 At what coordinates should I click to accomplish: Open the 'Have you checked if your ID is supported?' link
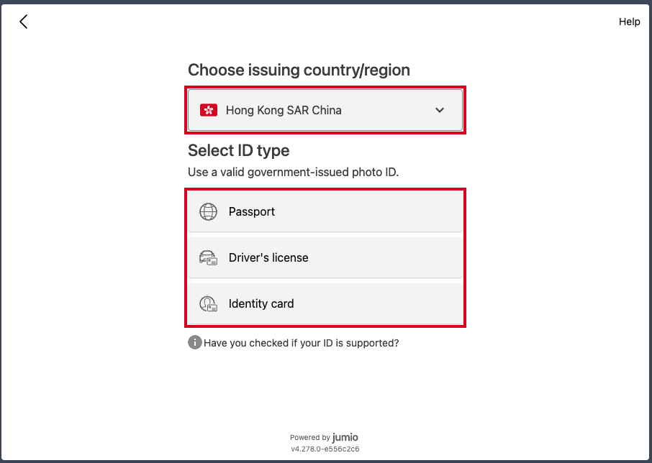point(301,343)
